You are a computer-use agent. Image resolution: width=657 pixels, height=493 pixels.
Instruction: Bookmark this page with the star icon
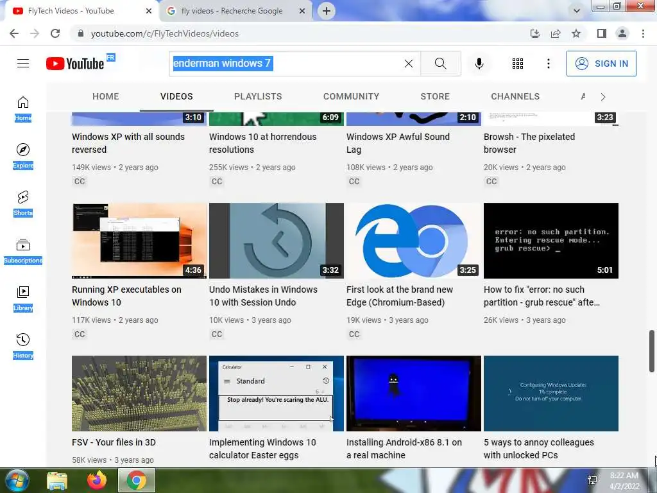pos(576,33)
